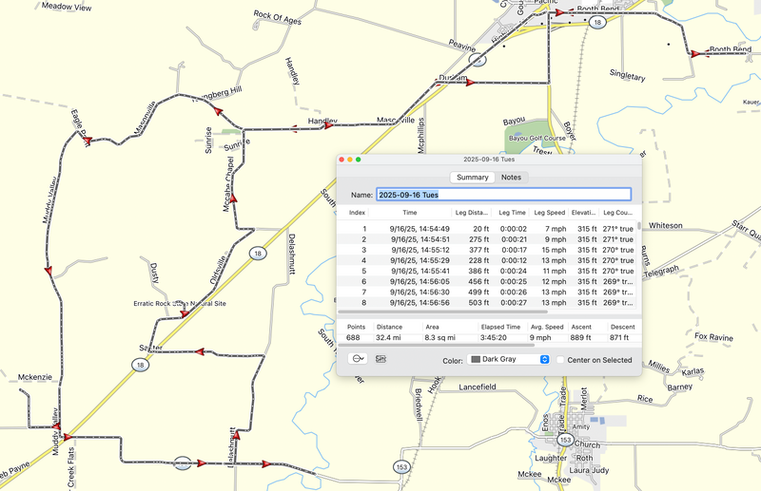
Task: Select the Summary tab
Action: click(472, 178)
